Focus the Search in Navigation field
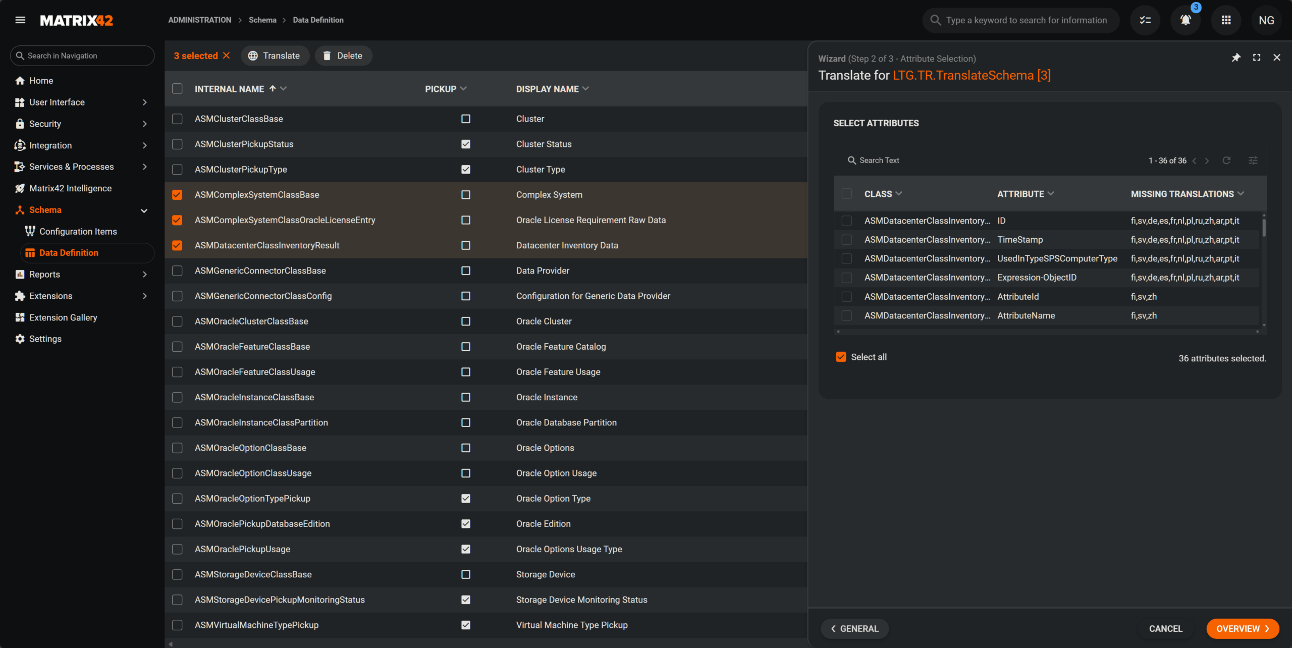The width and height of the screenshot is (1292, 648). pos(82,56)
